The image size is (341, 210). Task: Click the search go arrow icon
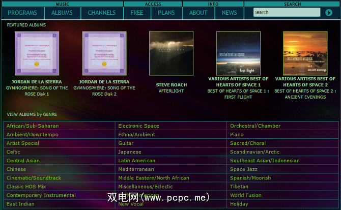(x=329, y=13)
